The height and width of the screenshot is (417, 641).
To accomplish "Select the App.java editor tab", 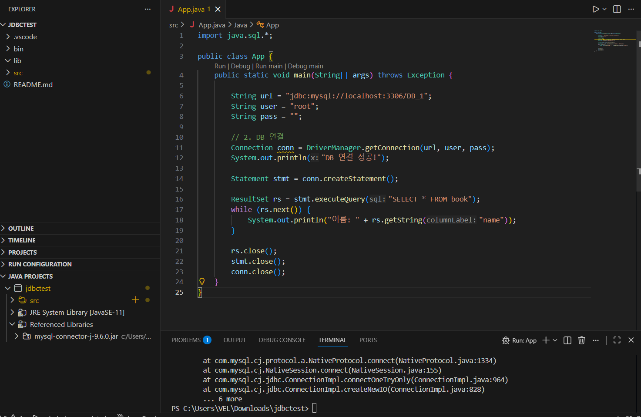I will pos(194,9).
